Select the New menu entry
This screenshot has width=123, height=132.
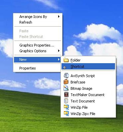[37, 60]
